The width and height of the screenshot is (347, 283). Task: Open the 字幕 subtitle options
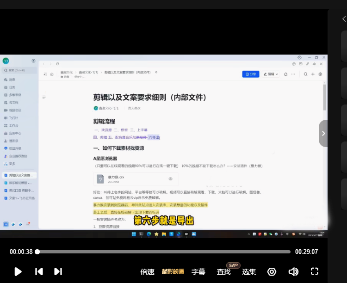(x=198, y=272)
